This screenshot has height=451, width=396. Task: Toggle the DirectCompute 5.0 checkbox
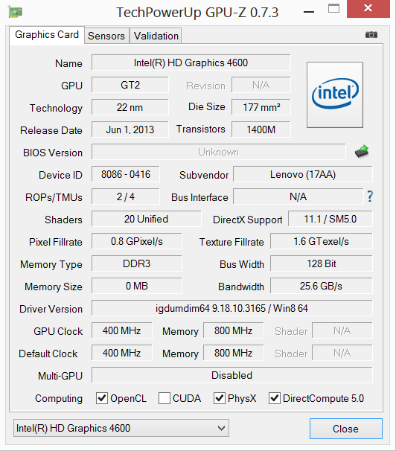click(275, 398)
